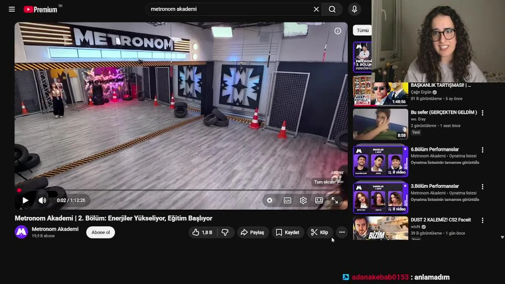This screenshot has height=284, width=505.
Task: Click the Tam ekran tooltip label
Action: point(324,182)
